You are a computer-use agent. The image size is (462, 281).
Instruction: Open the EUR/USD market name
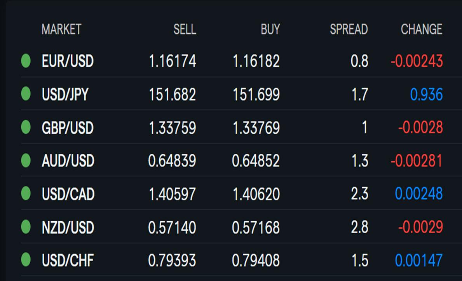click(x=68, y=61)
